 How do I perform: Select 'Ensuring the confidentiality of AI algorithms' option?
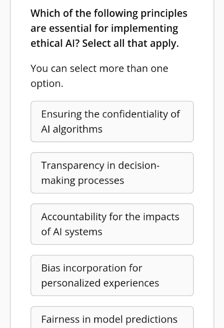(112, 122)
